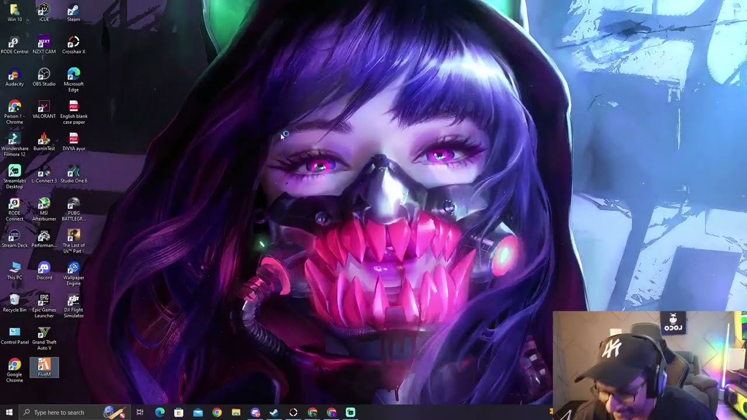Click the BurnInTest desktop shortcut
The width and height of the screenshot is (747, 420).
44,142
